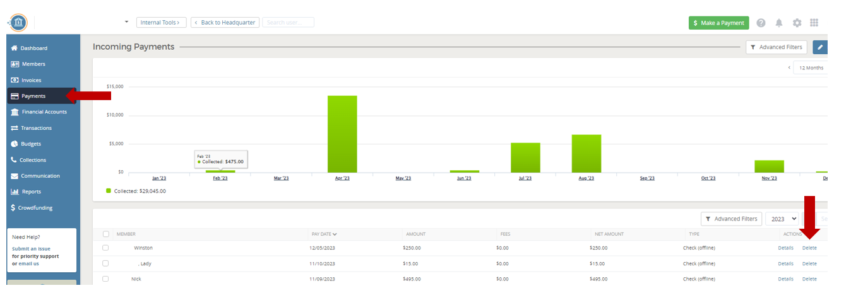Toggle the select-all checkbox in table header
The width and height of the screenshot is (851, 305).
(x=105, y=234)
